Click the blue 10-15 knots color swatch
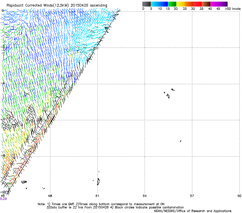This screenshot has width=242, height=213. click(164, 4)
